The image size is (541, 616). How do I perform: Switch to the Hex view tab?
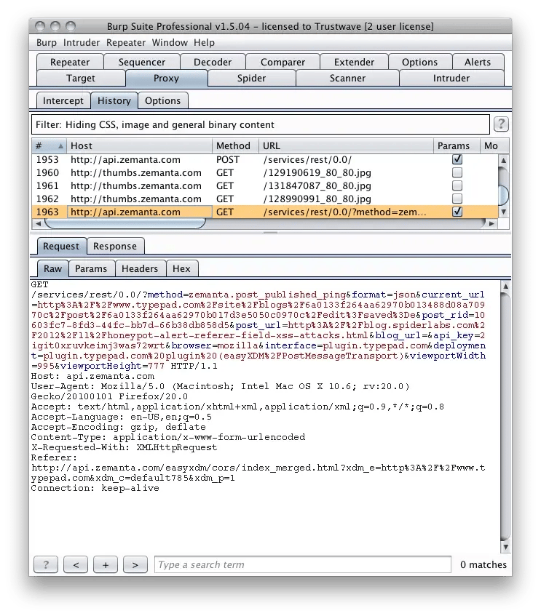(181, 268)
